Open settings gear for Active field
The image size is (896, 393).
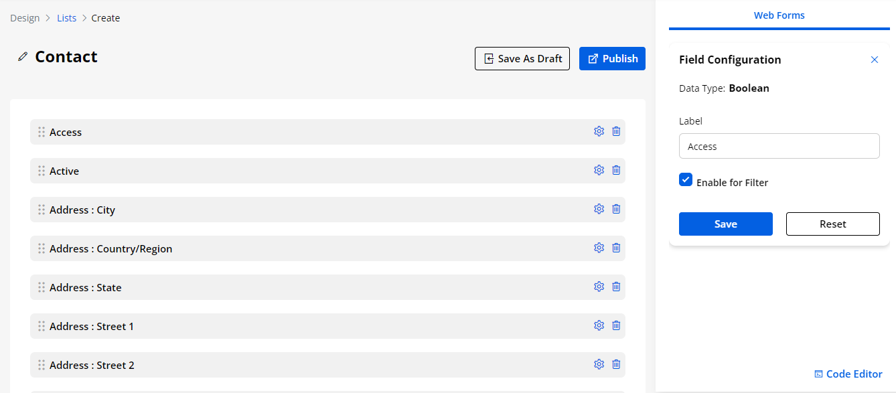point(599,170)
